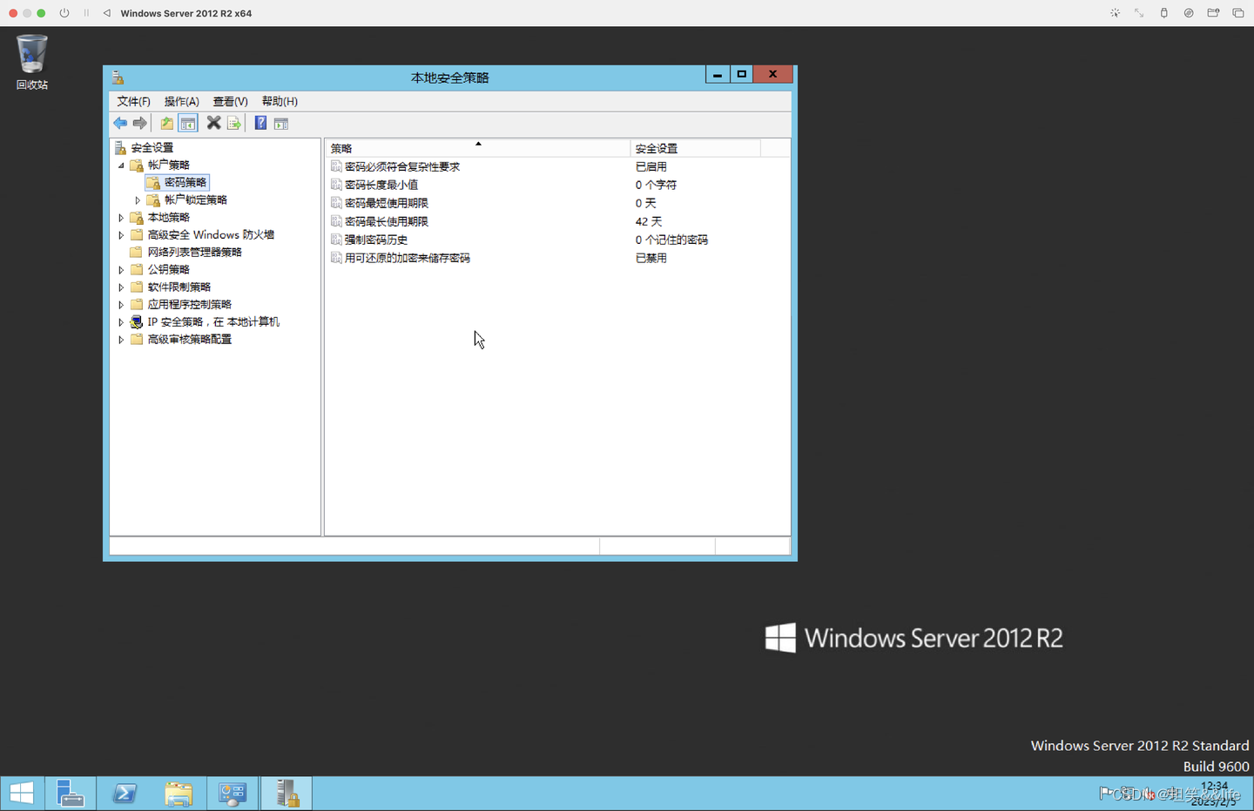Image resolution: width=1254 pixels, height=811 pixels.
Task: Click the folder icon of 网络列表管理器策略
Action: coord(137,253)
